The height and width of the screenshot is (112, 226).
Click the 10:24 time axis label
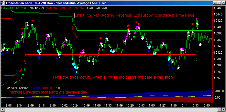coord(75,105)
